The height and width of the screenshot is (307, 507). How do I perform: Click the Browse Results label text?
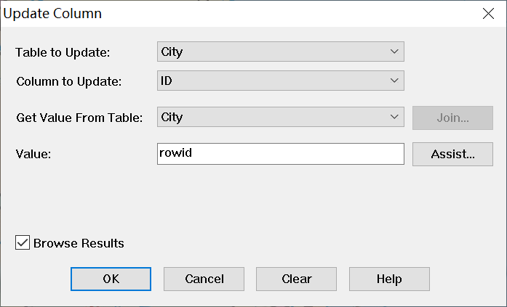pos(79,243)
